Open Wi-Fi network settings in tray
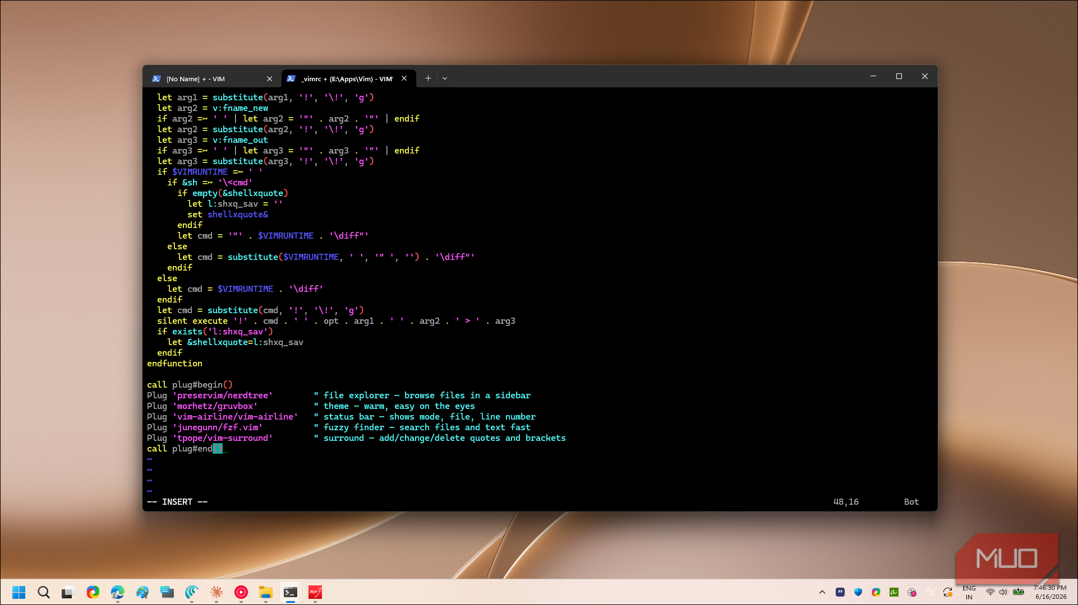The height and width of the screenshot is (605, 1078). click(x=991, y=592)
